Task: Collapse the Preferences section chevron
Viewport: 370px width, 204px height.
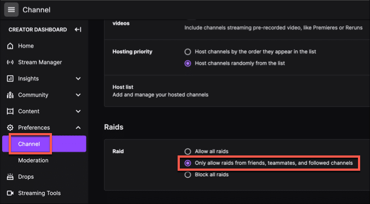Action: click(x=78, y=128)
